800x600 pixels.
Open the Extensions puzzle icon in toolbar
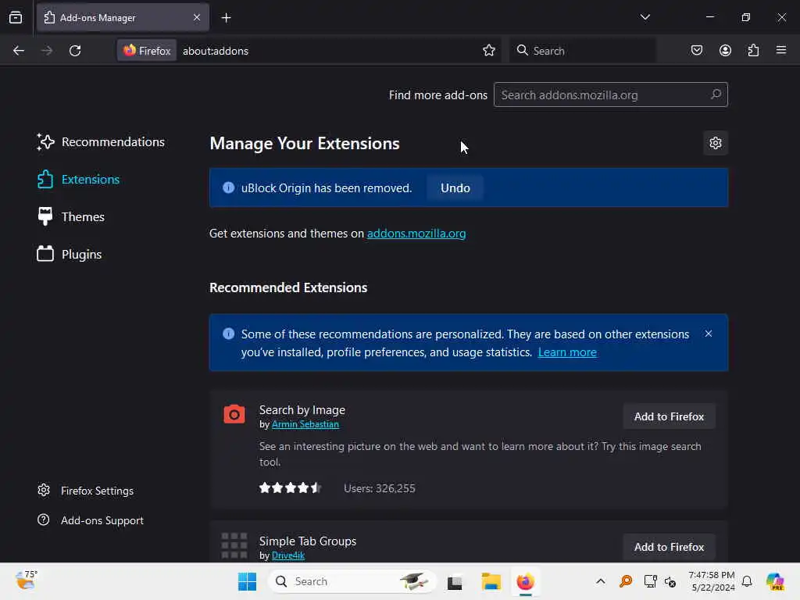pos(753,51)
